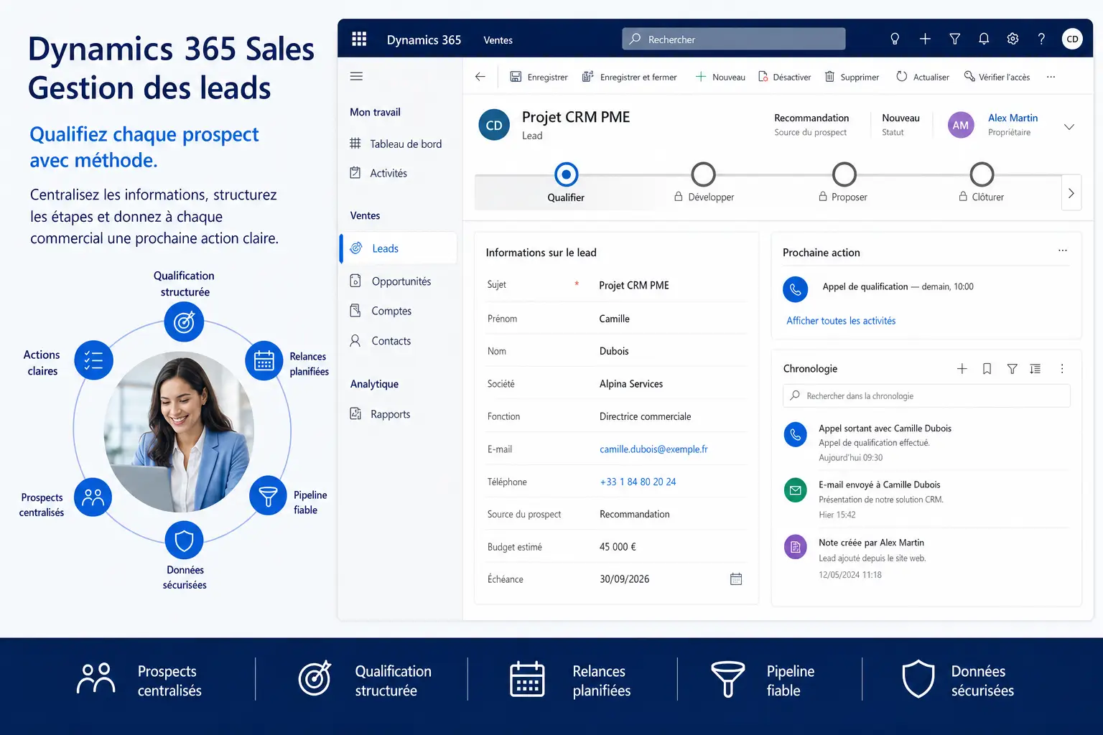Click Budget estimé value 45 000 €

click(x=618, y=547)
